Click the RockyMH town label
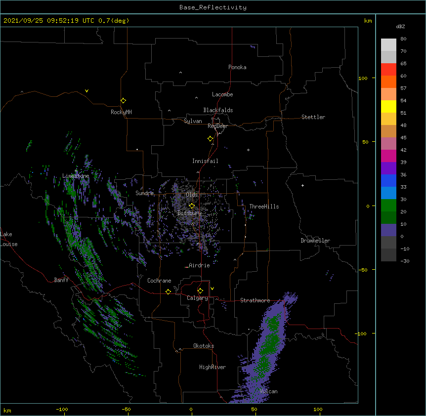The height and width of the screenshot is (416, 426). 121,112
